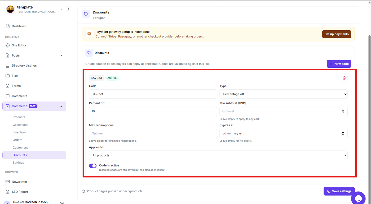
Task: Click the New code button
Action: coord(339,64)
